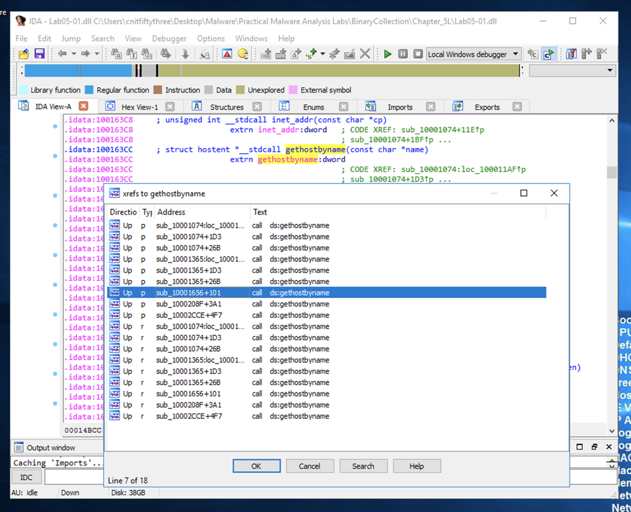Click the Save database floppy icon
The image size is (631, 512).
(40, 54)
